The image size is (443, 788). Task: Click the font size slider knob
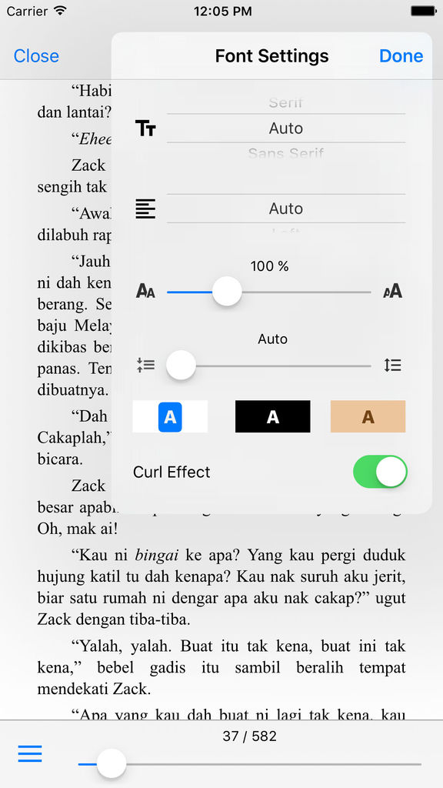227,291
